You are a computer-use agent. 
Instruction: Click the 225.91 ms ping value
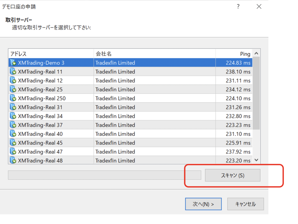[238, 143]
